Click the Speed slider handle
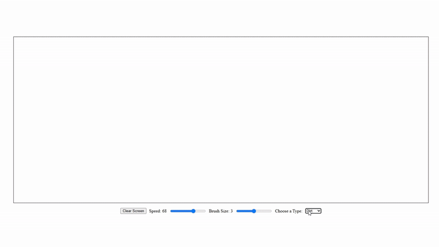The image size is (439, 247). click(193, 211)
